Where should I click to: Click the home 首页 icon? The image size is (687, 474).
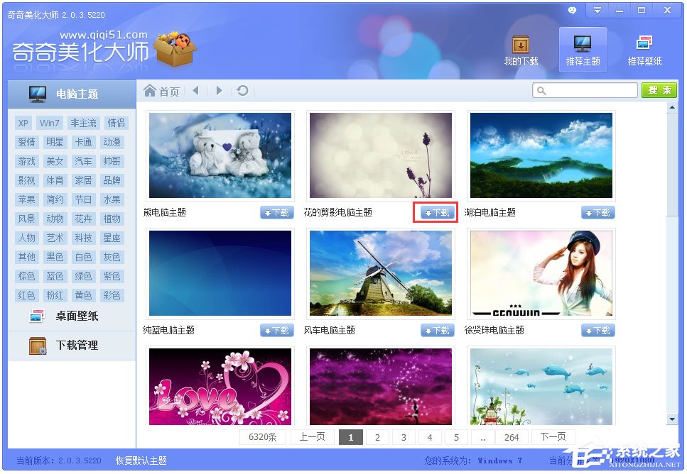pyautogui.click(x=150, y=91)
